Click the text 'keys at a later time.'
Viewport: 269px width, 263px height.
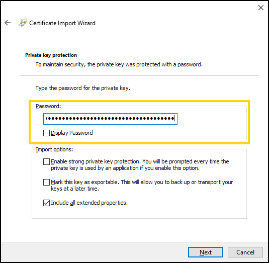[x=75, y=189]
